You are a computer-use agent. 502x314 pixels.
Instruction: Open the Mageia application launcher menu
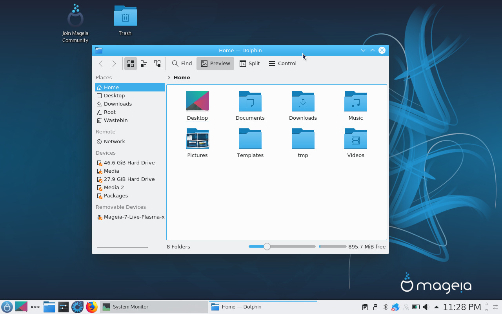pyautogui.click(x=7, y=307)
